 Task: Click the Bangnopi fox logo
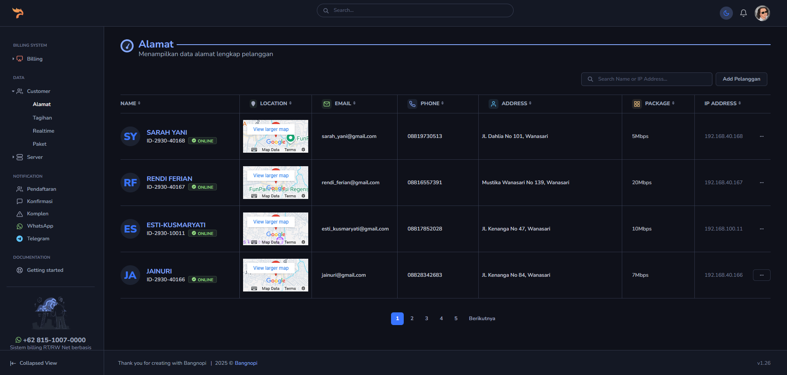click(x=18, y=13)
